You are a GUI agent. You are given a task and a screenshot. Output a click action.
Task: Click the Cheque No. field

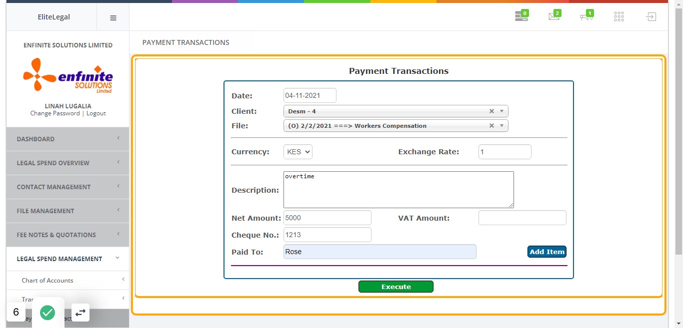[327, 235]
